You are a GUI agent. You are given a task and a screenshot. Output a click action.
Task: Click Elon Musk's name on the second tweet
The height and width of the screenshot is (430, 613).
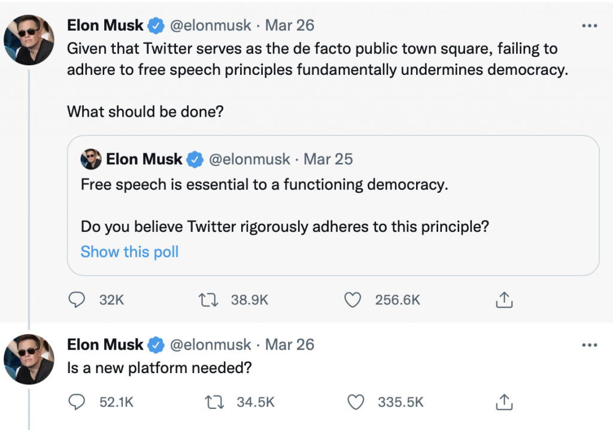click(105, 345)
